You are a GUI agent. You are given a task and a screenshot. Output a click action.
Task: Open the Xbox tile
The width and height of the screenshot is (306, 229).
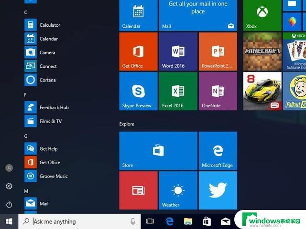[262, 16]
